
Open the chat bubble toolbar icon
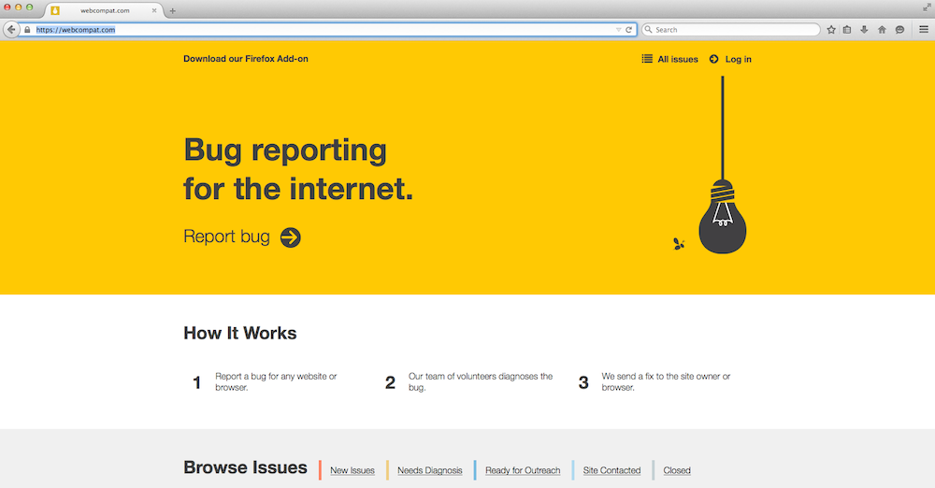(899, 29)
